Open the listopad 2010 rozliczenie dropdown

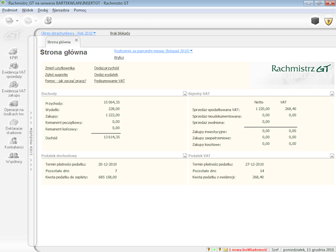click(x=153, y=50)
